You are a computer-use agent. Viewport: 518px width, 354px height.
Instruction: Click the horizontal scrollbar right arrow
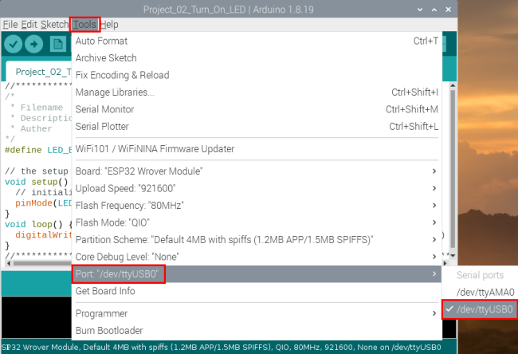tap(445, 263)
